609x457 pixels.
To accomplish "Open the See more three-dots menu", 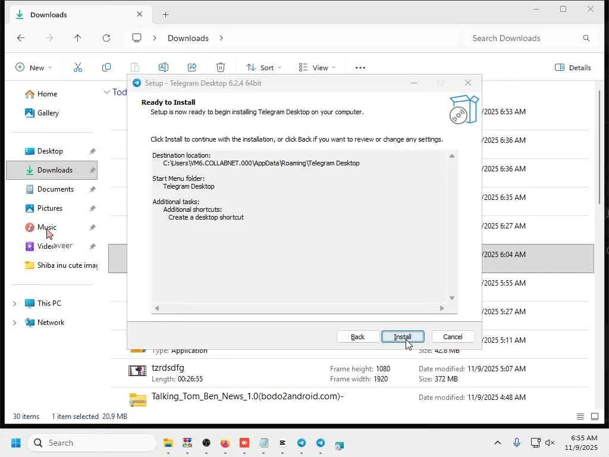I will click(360, 68).
